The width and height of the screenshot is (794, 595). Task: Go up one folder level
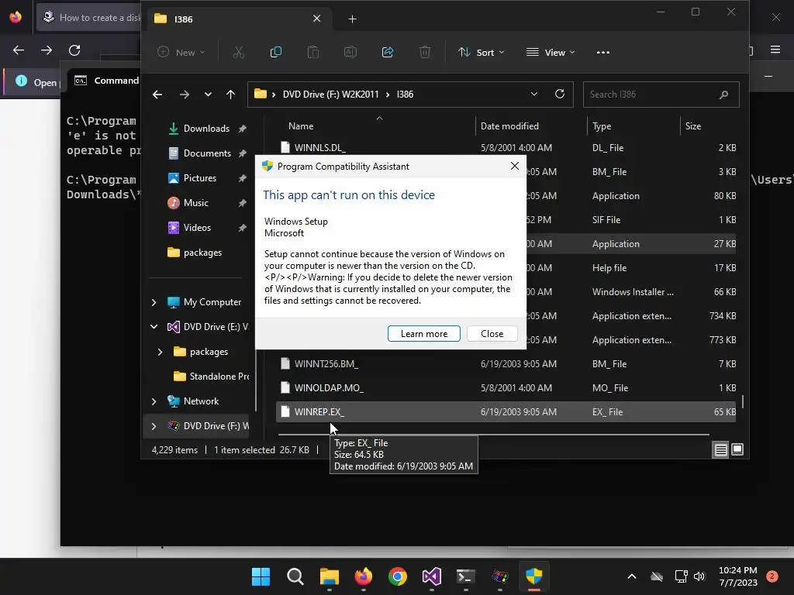231,95
